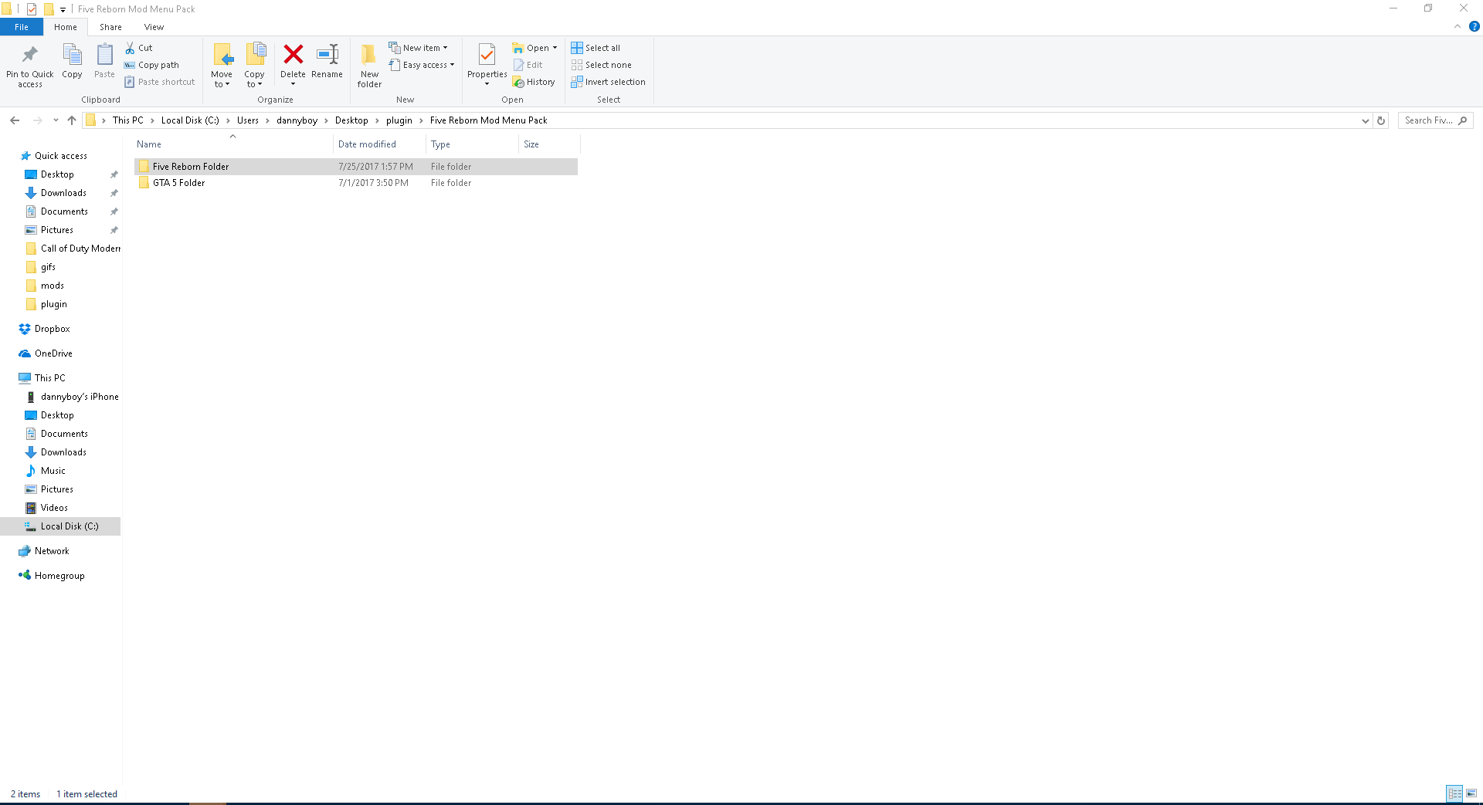Click the Properties checkmark icon in title bar
This screenshot has height=805, width=1483.
32,9
